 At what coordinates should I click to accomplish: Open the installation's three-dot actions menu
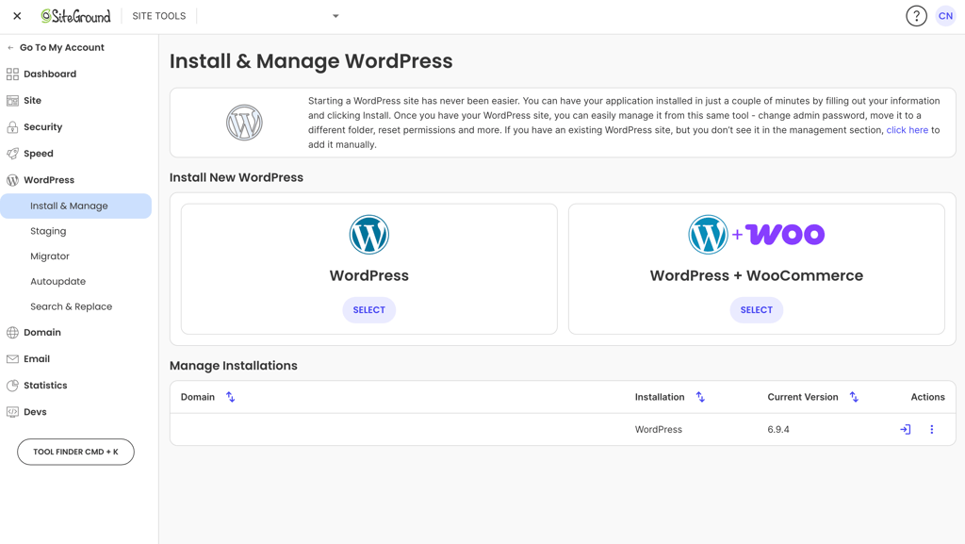(932, 430)
